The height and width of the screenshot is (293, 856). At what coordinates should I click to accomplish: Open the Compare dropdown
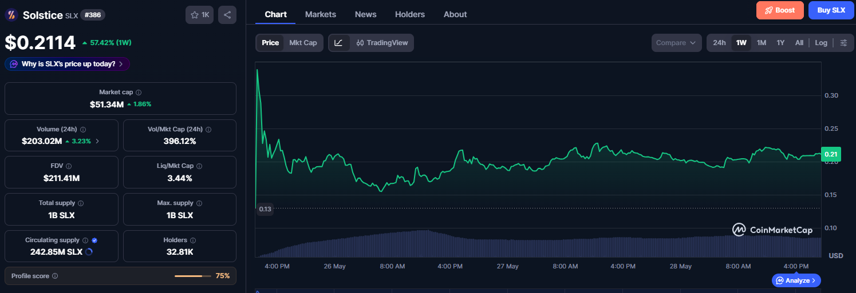[677, 43]
